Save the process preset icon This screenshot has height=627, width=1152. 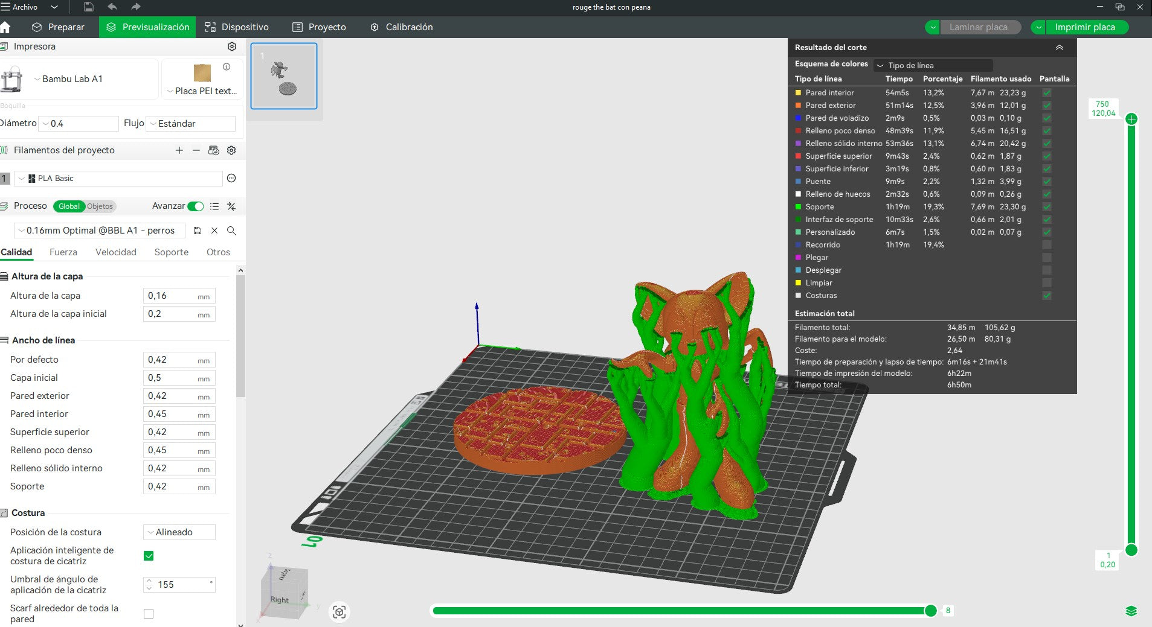pyautogui.click(x=198, y=231)
